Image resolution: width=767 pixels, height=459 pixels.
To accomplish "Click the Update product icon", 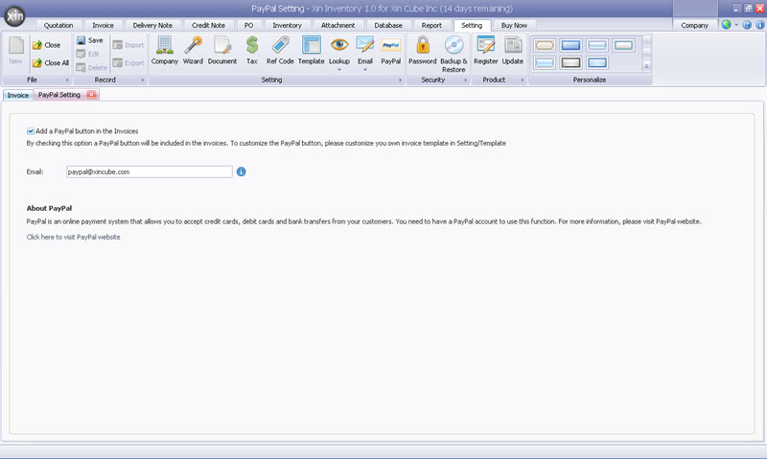I will tap(513, 51).
